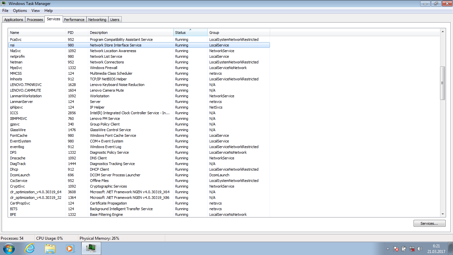Launch Internet Explorer from the taskbar
Viewport: 453px width, 255px height.
[30, 248]
